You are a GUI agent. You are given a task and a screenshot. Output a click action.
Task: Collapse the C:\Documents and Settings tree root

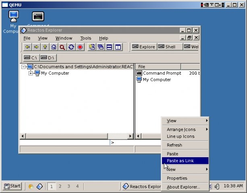tap(23, 67)
